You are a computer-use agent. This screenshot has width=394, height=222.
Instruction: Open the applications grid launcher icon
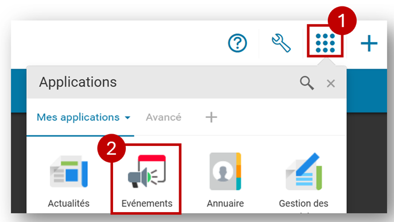[325, 43]
